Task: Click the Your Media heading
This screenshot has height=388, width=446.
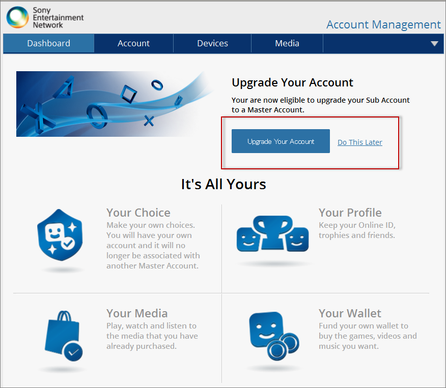Action: coord(136,313)
